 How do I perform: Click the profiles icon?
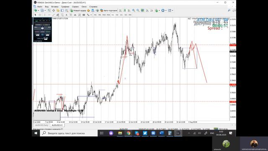42,10
